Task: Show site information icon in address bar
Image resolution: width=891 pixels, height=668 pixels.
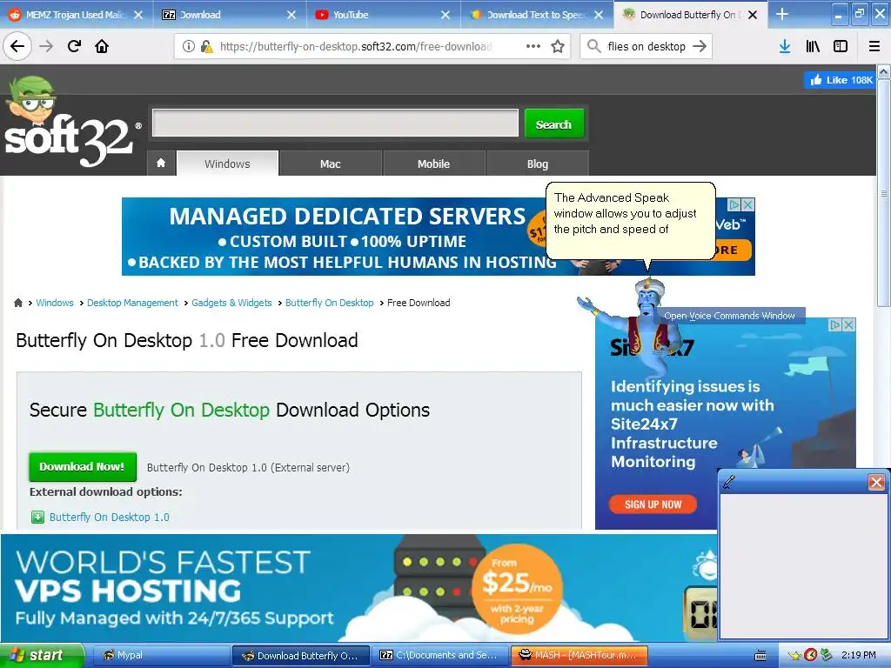Action: [188, 47]
